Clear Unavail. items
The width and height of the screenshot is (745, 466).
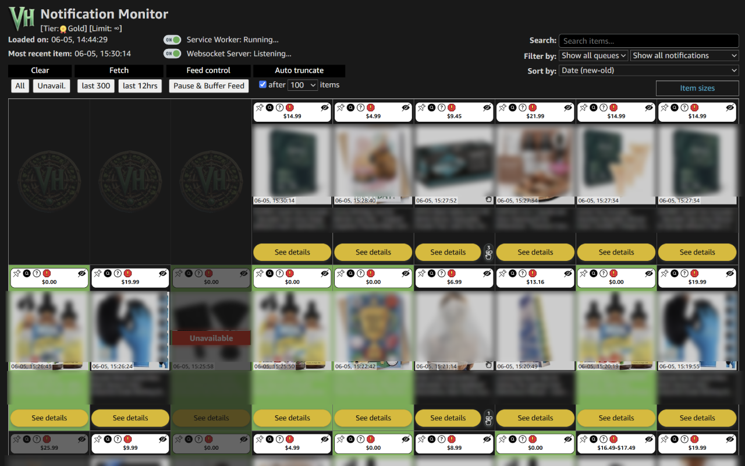click(52, 86)
